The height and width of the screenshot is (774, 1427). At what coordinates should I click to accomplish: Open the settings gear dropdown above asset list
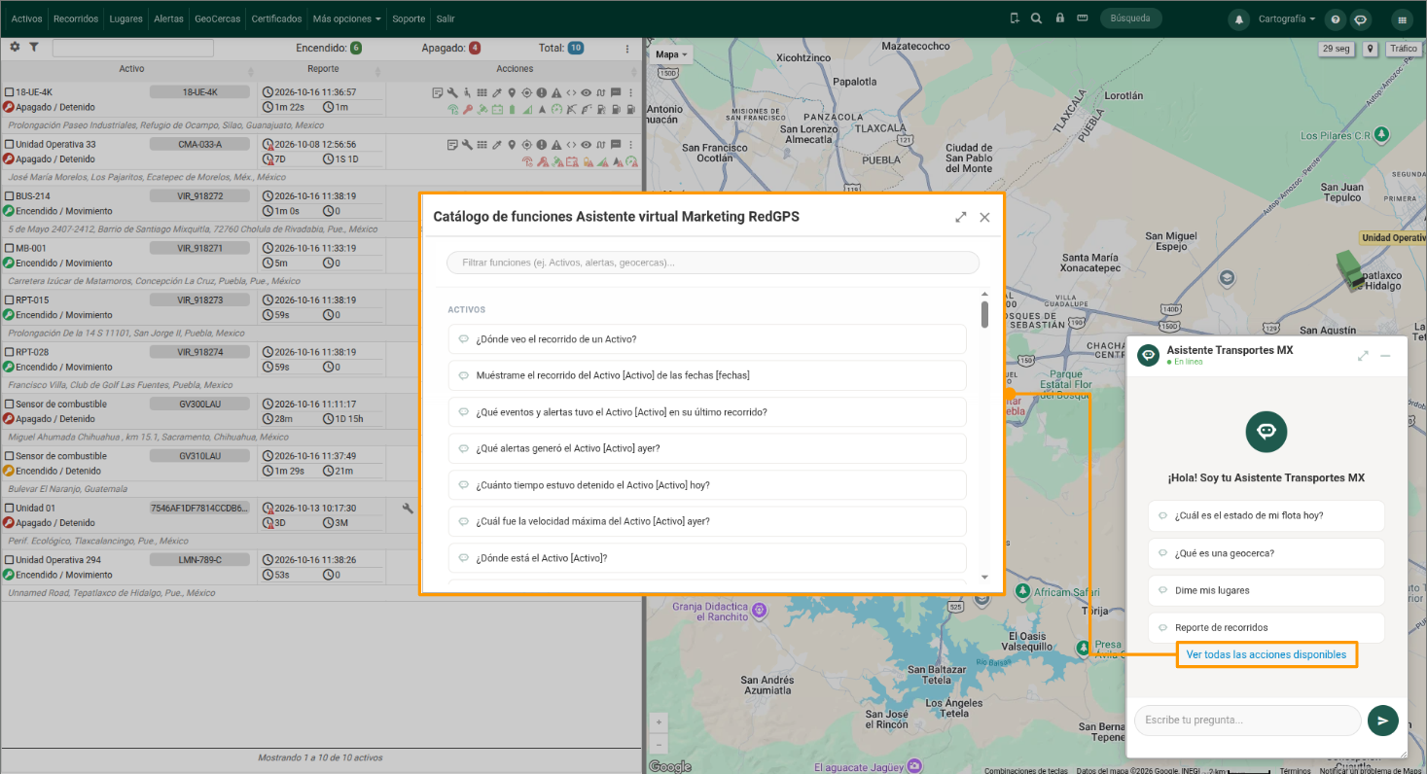(15, 47)
